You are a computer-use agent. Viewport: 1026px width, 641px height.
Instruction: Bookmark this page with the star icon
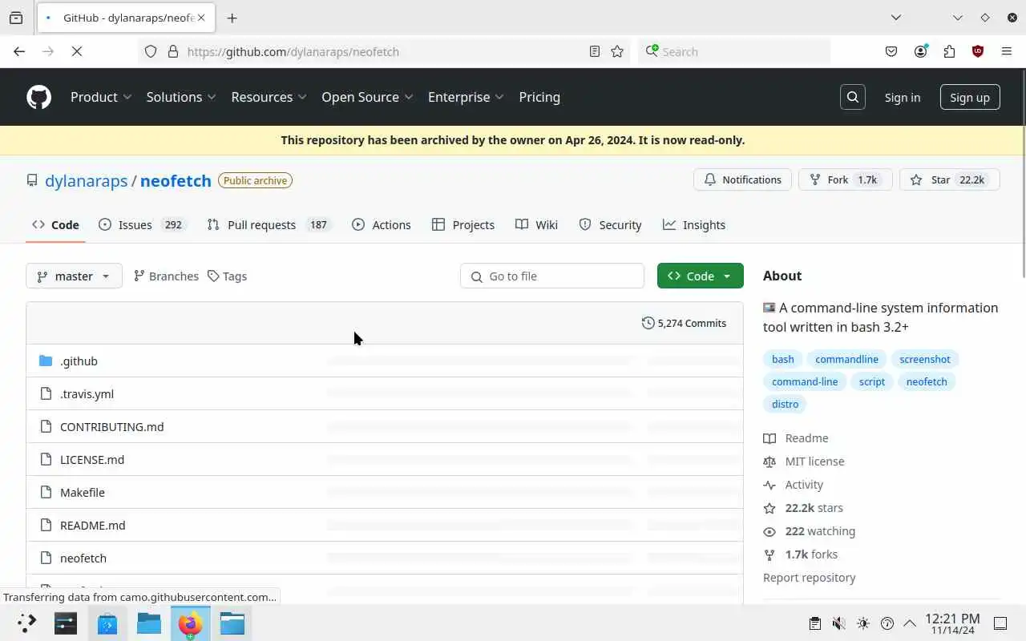click(617, 51)
